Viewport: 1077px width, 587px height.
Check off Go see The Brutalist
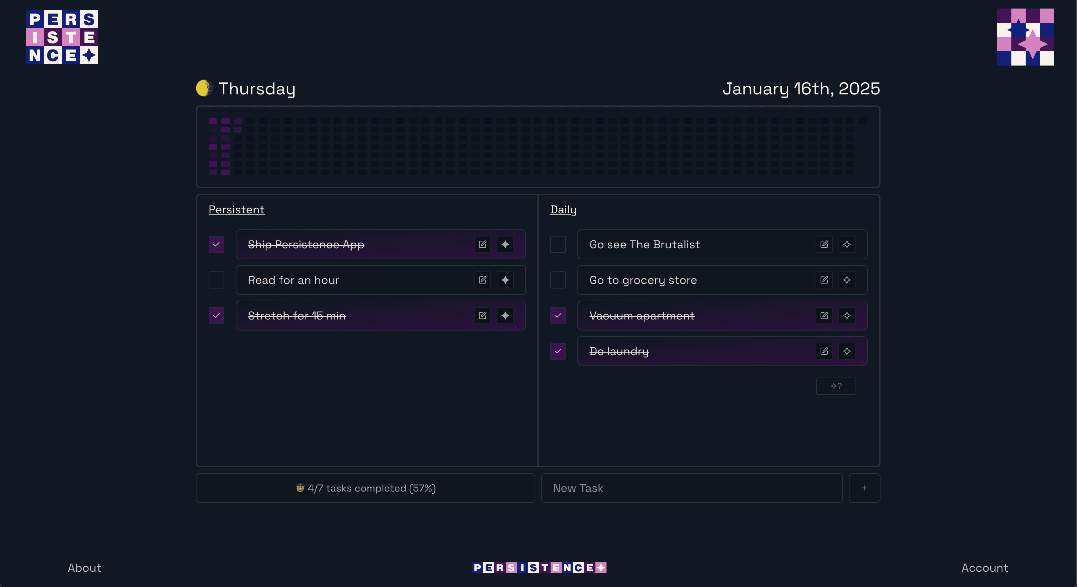558,244
